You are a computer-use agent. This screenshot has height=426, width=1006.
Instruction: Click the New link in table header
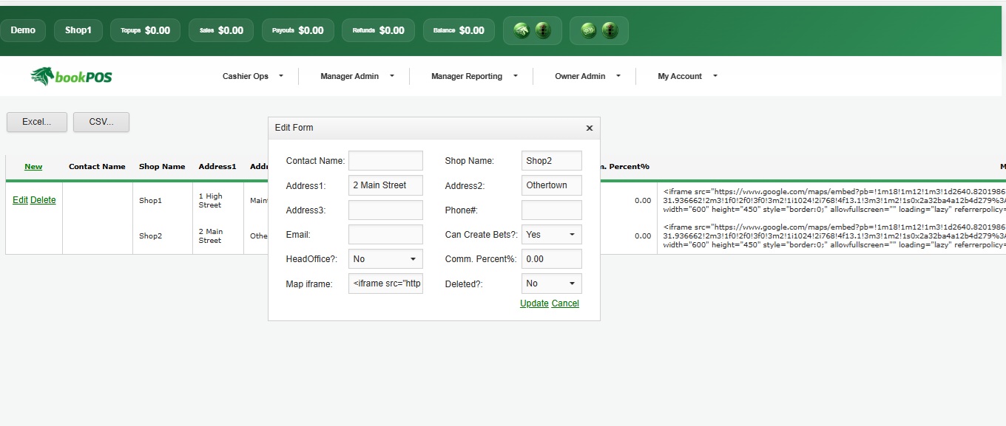pyautogui.click(x=33, y=167)
